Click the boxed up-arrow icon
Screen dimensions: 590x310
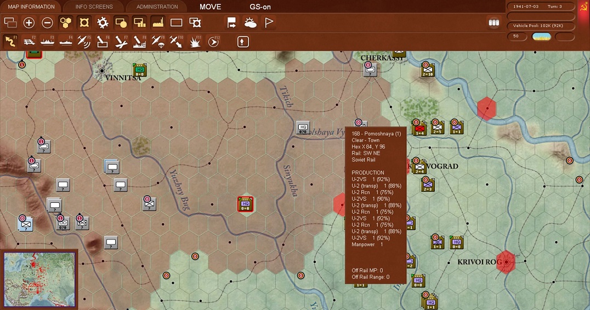pos(243,42)
